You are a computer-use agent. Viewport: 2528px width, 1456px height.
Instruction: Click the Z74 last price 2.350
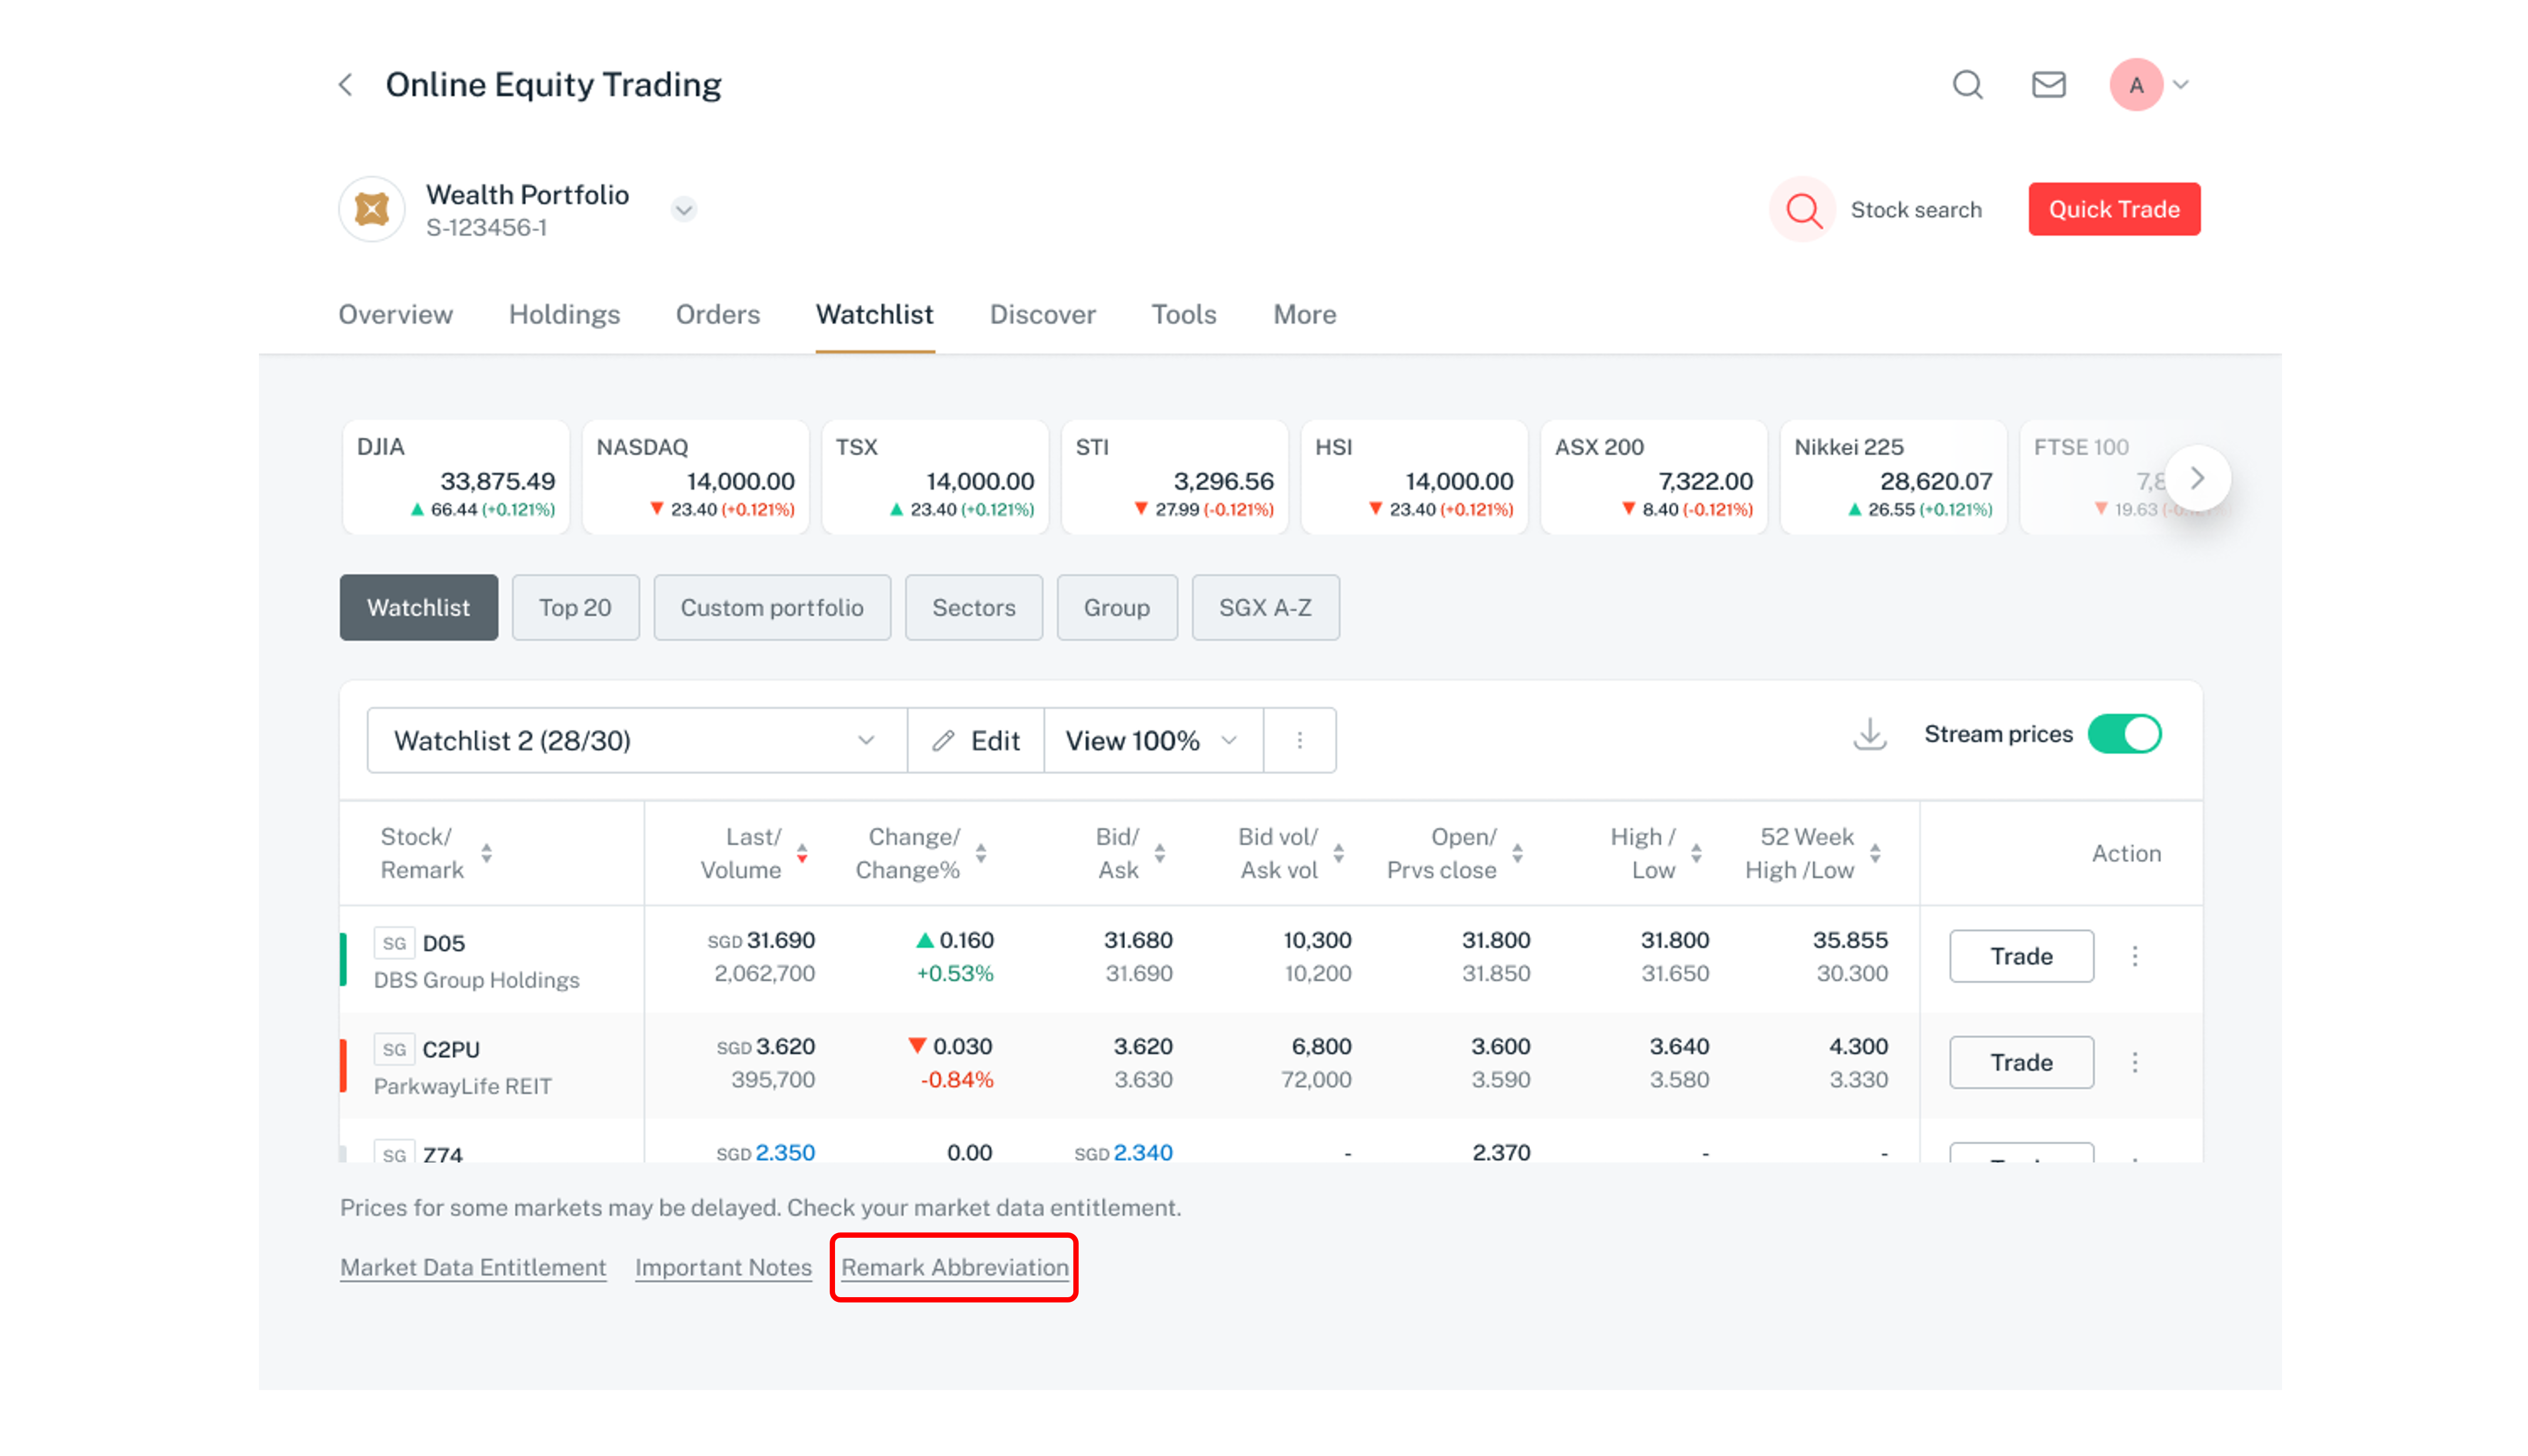tap(785, 1152)
